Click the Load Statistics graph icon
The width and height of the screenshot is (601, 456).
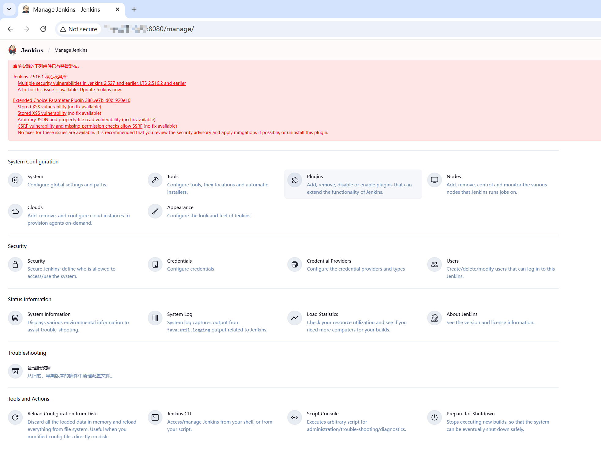click(x=295, y=318)
